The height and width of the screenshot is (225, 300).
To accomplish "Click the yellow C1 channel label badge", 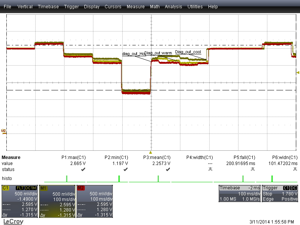I will point(6,188).
